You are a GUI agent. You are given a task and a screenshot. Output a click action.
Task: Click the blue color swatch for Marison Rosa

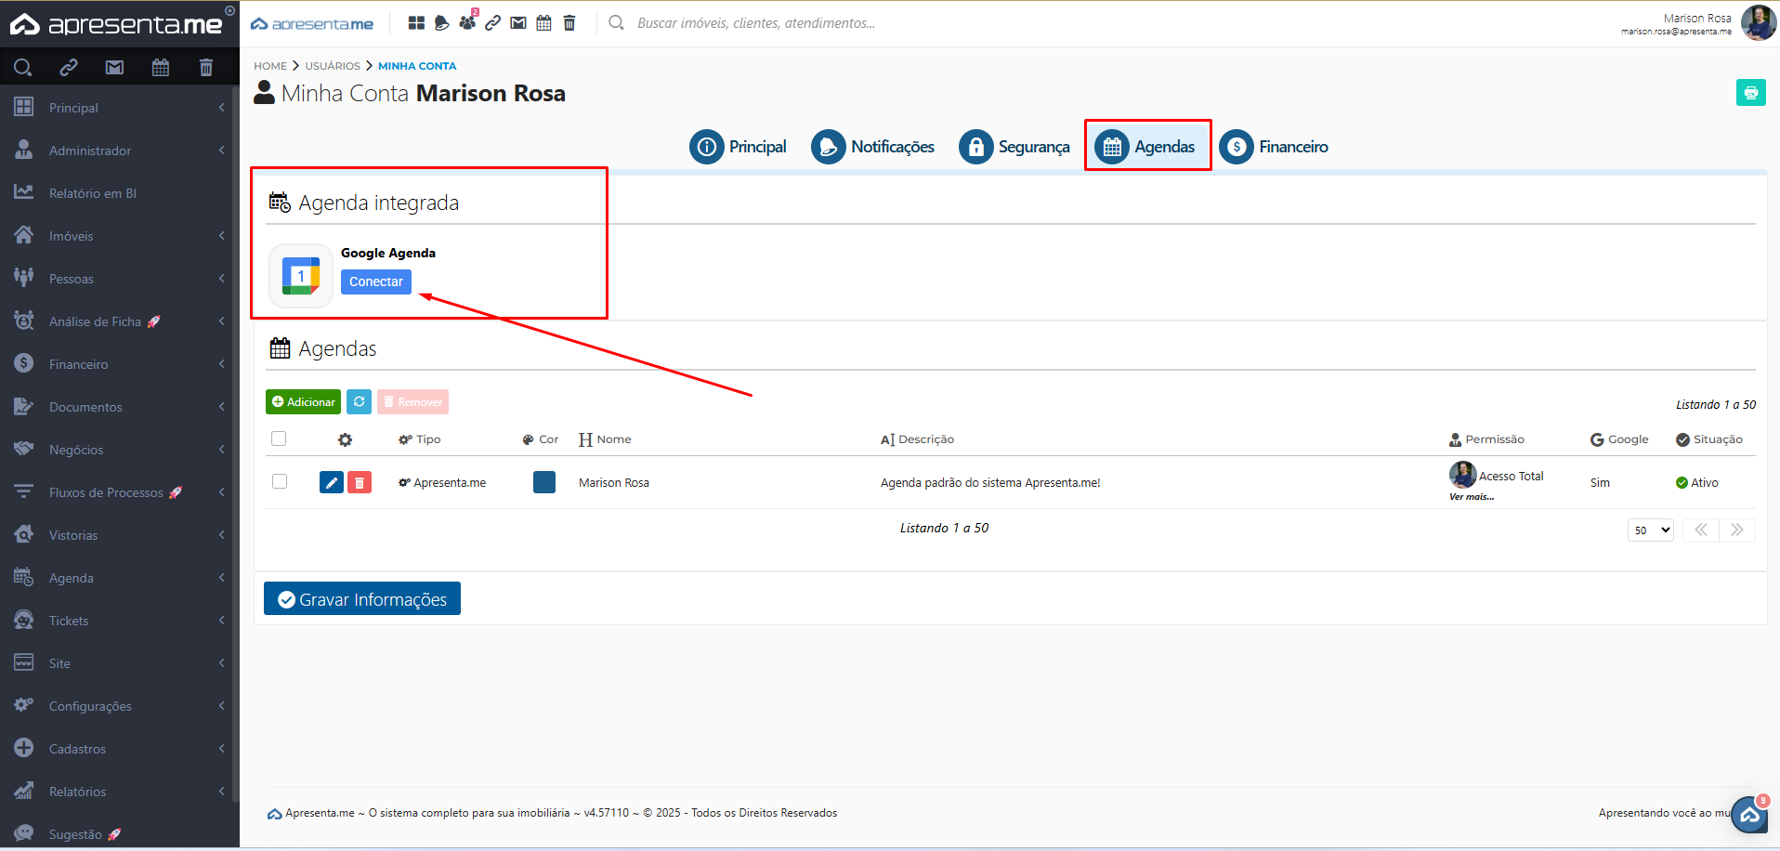pyautogui.click(x=544, y=482)
